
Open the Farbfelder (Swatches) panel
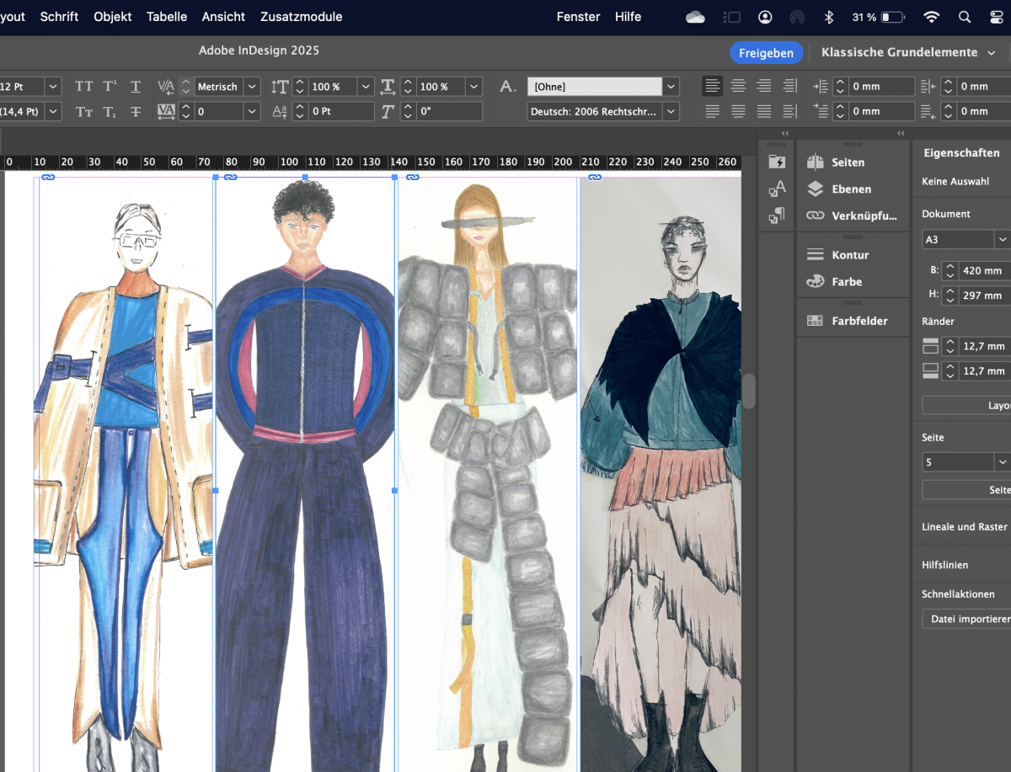pyautogui.click(x=859, y=321)
